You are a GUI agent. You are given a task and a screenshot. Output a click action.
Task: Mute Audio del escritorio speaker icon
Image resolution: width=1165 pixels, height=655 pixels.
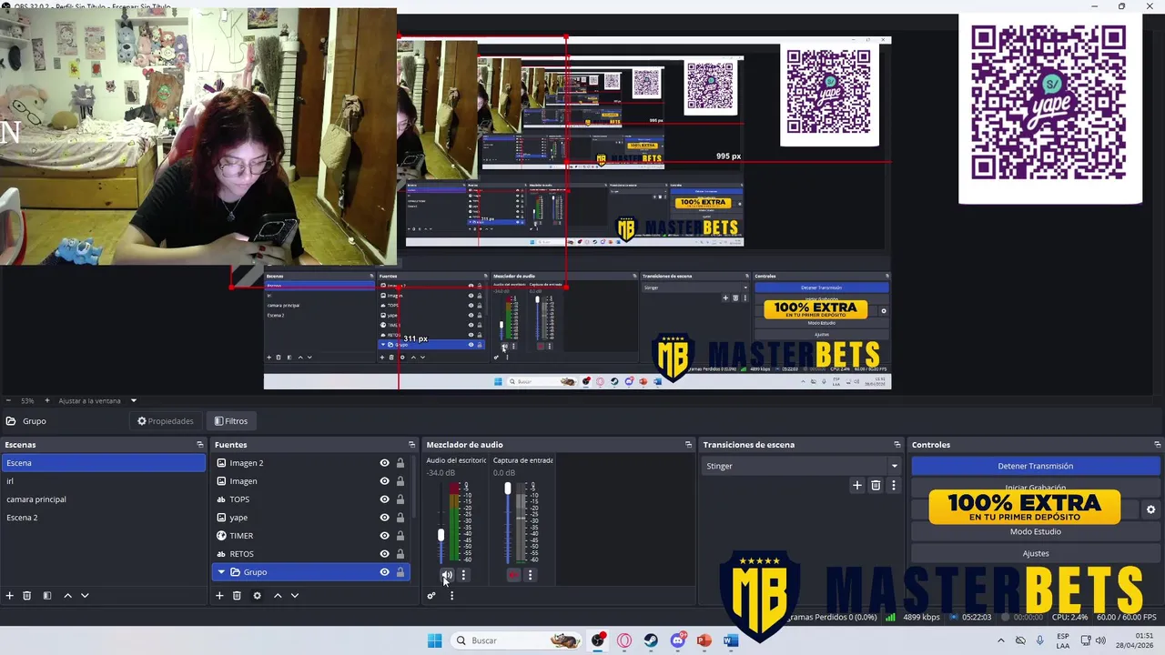point(447,575)
